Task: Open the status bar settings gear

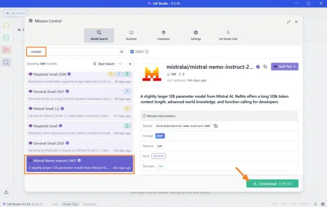Action: 323,204
